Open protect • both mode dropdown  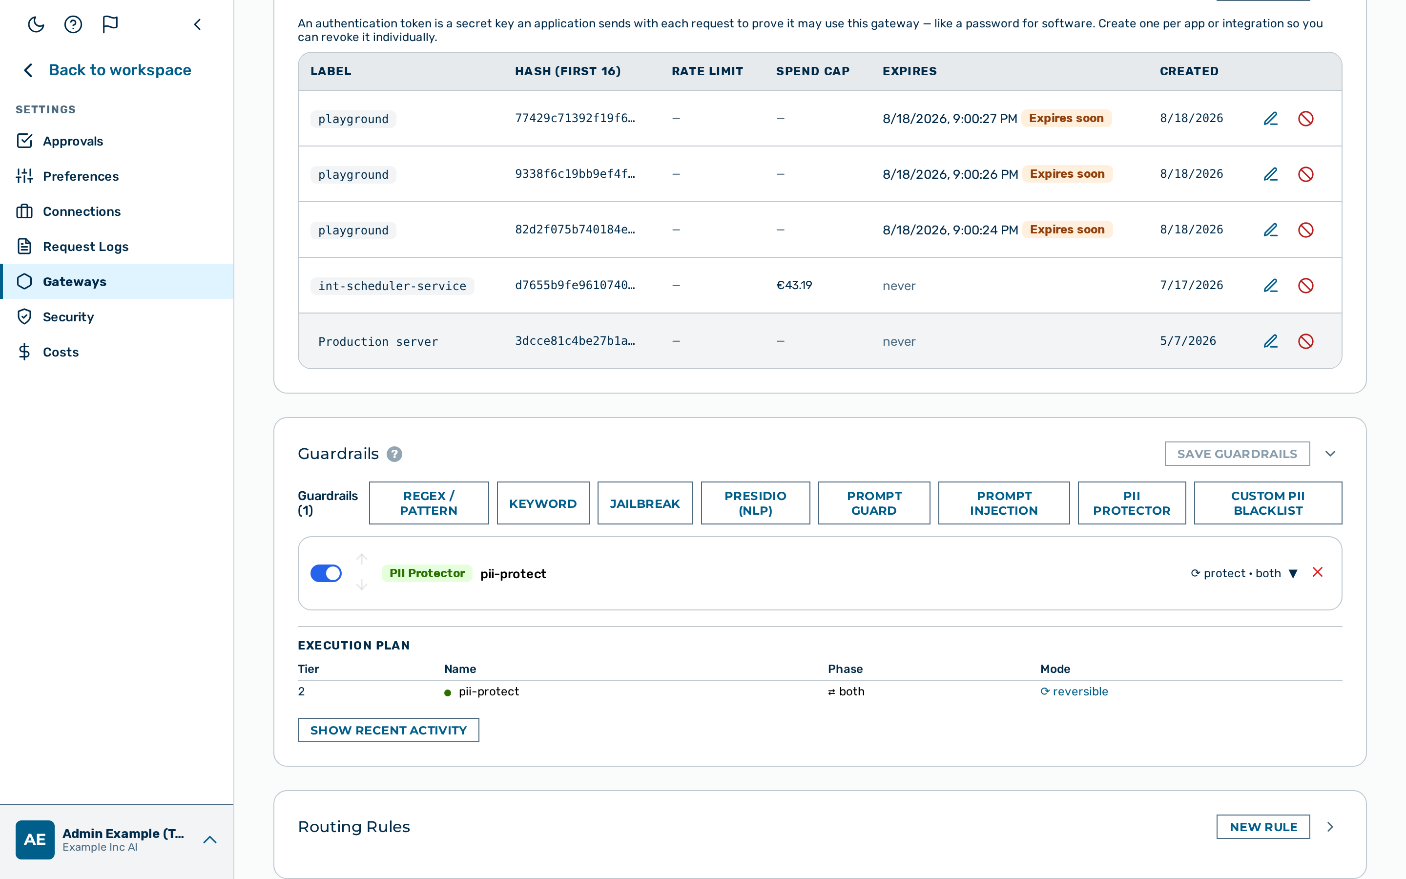click(1244, 573)
